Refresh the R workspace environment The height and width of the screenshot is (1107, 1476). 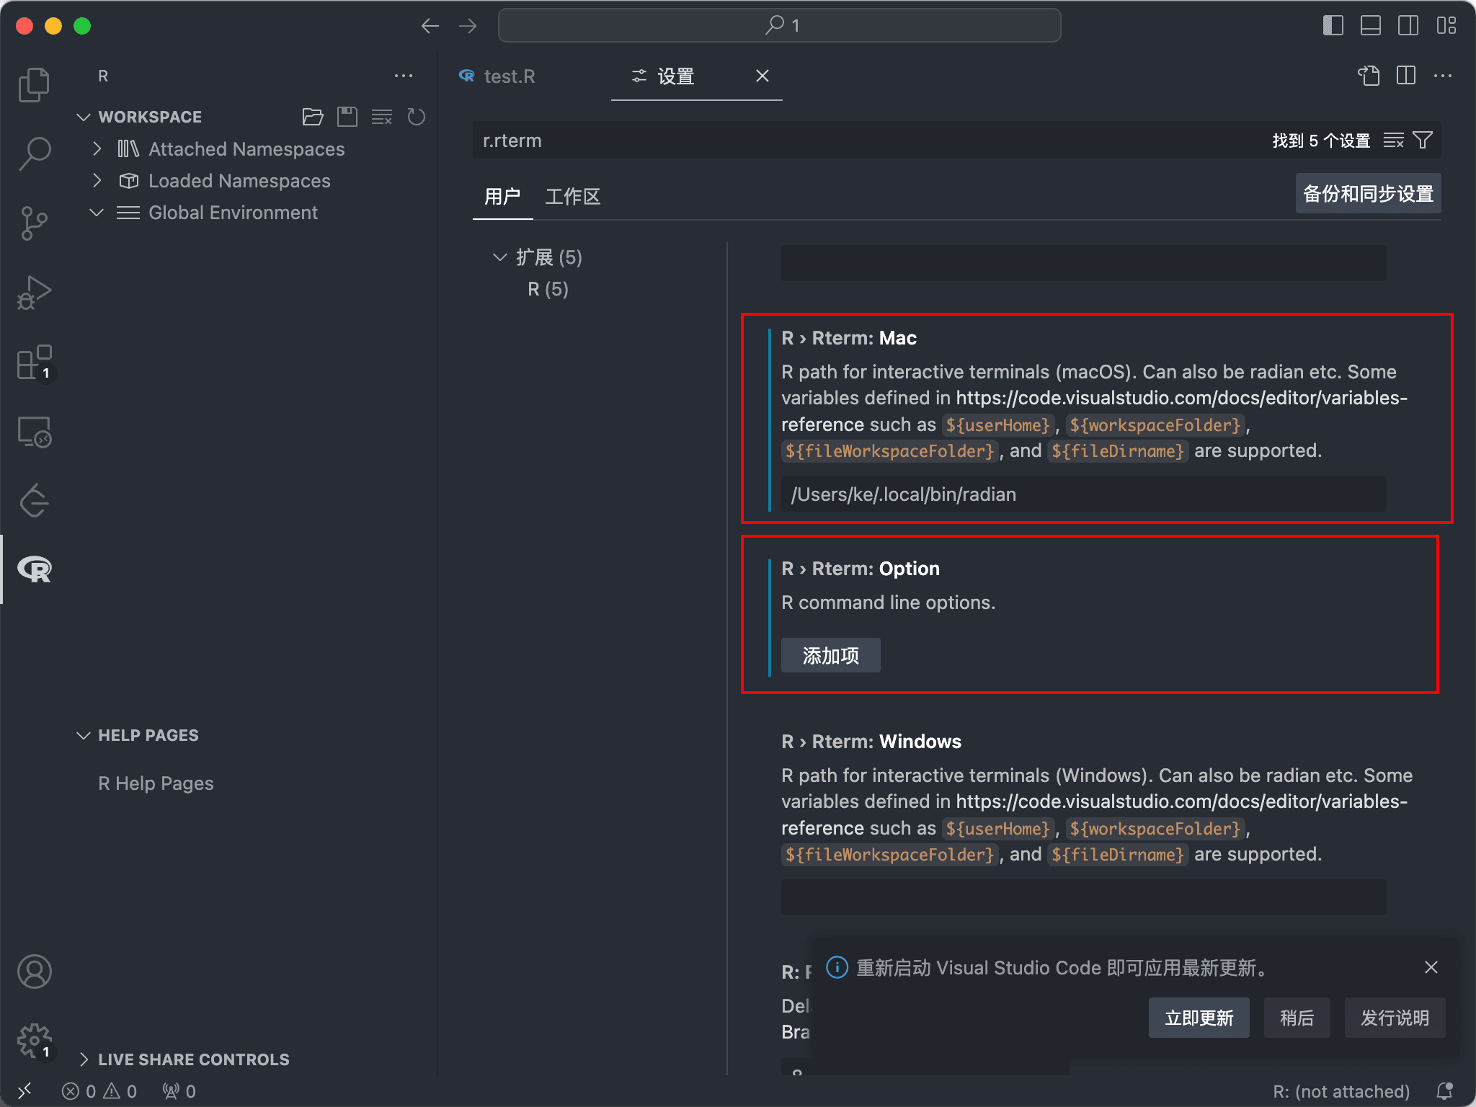[x=417, y=116]
